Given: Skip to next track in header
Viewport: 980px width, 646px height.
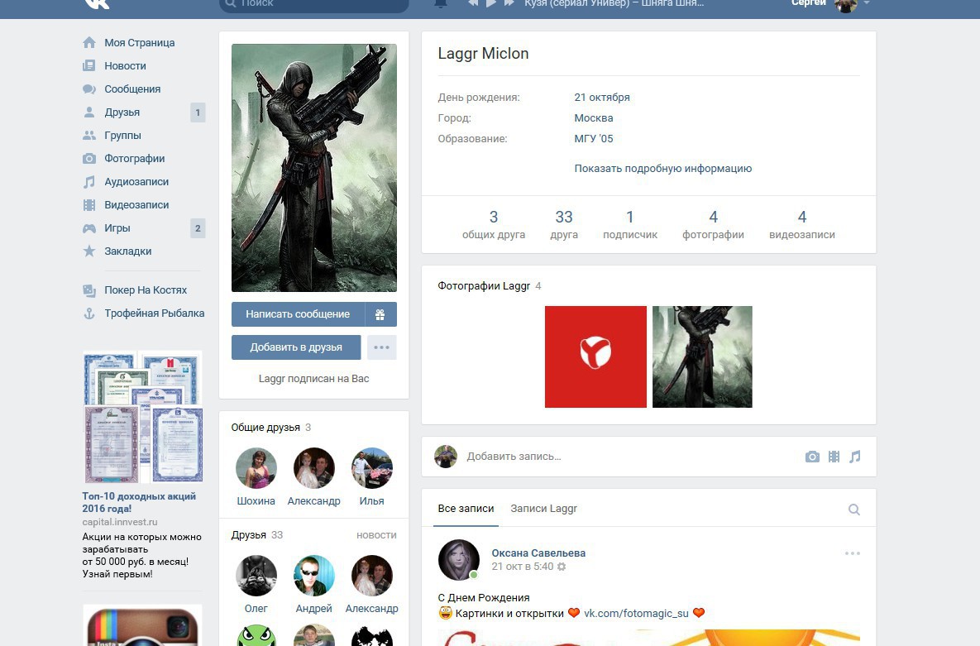Looking at the screenshot, I should tap(509, 3).
